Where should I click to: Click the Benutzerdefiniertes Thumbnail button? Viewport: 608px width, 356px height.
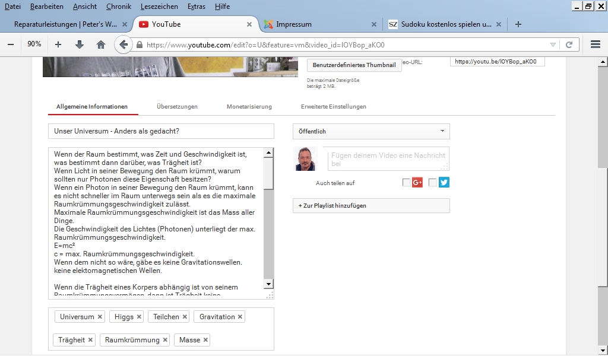(354, 65)
